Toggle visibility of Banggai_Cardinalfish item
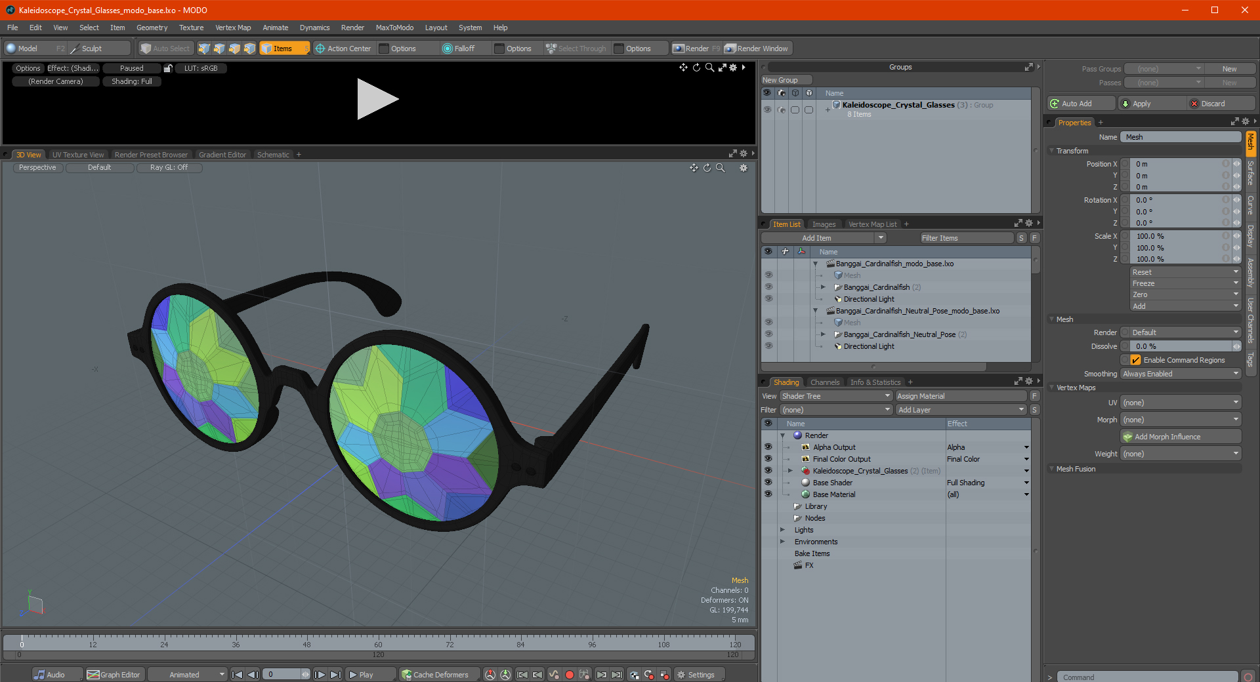 click(x=768, y=287)
